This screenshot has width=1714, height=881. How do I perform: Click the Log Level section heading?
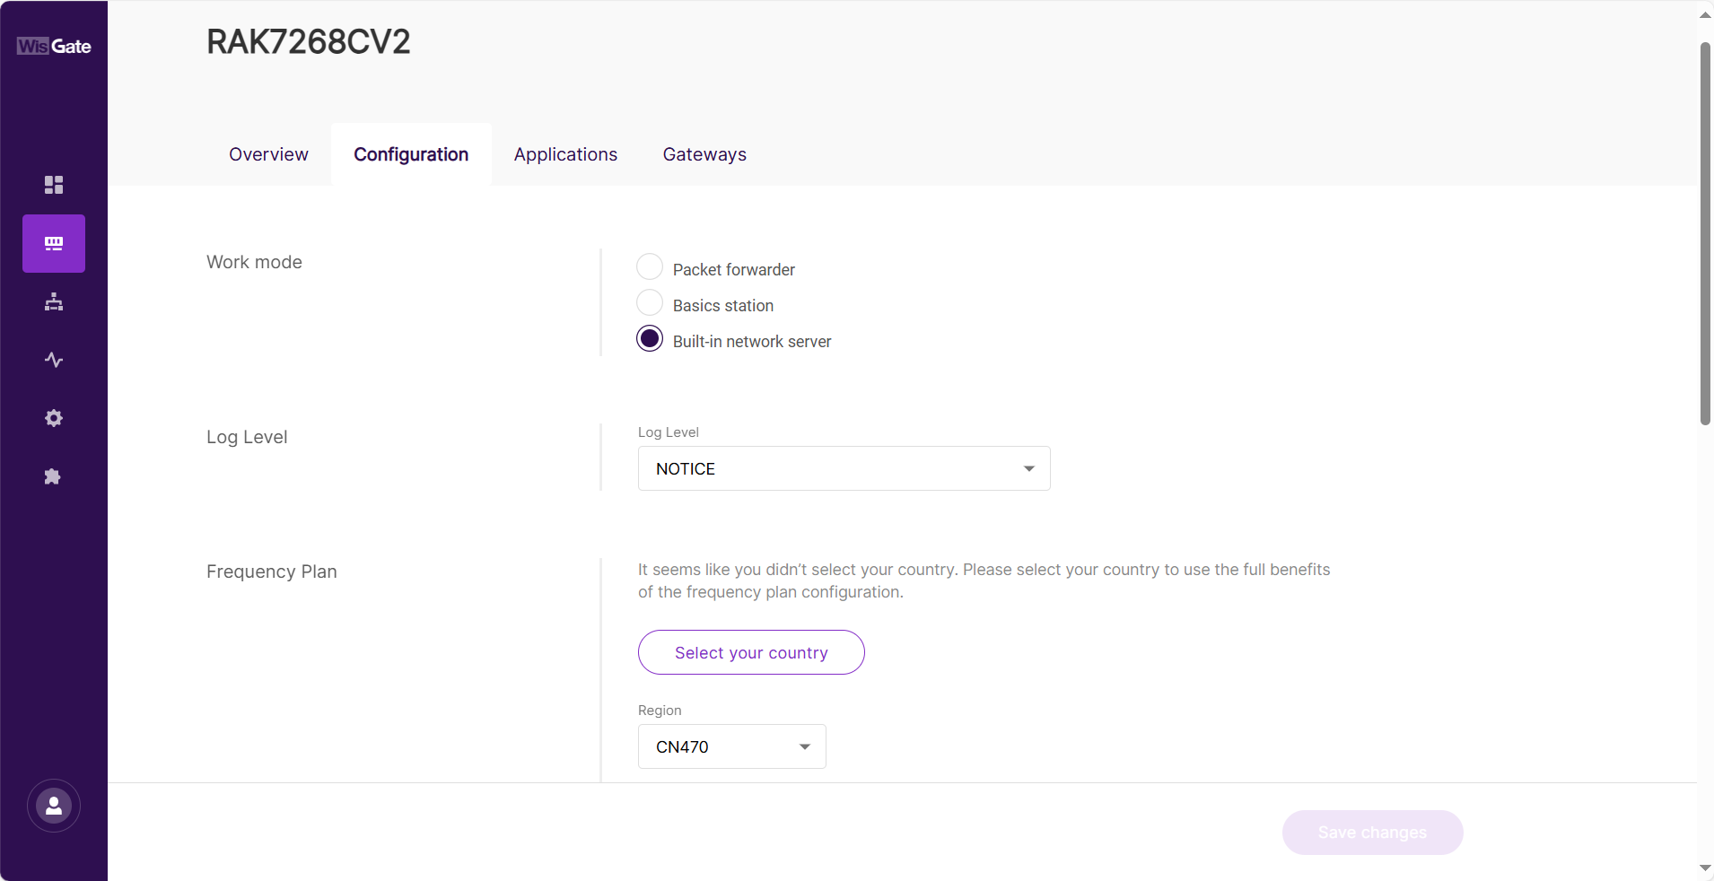247,437
